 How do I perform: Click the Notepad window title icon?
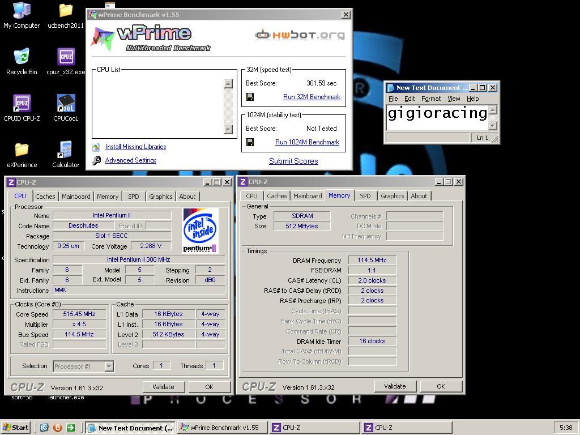tap(391, 88)
